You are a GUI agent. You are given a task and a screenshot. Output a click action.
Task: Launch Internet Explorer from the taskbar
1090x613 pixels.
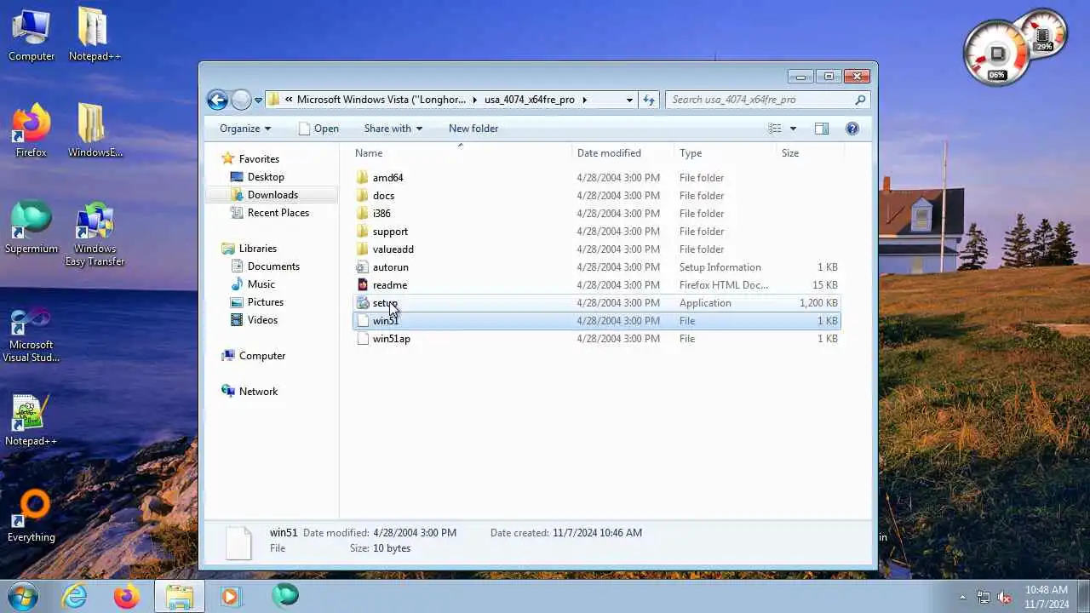click(75, 596)
